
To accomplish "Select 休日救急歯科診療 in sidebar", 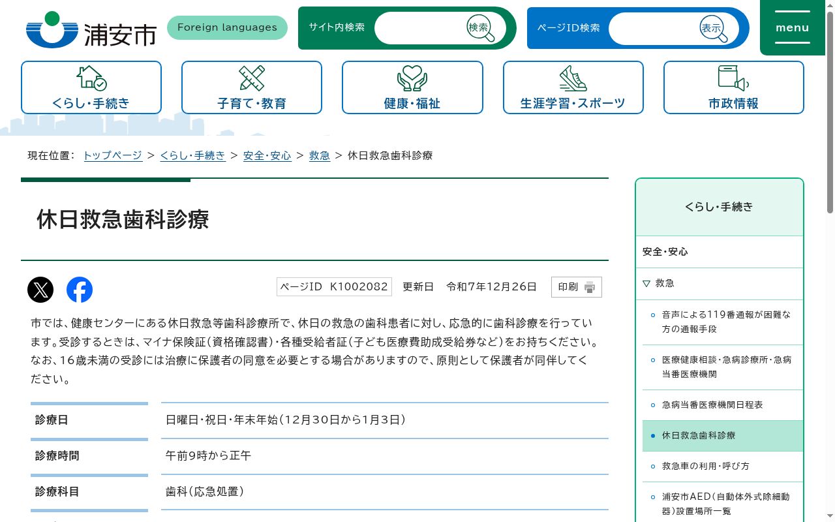I will (x=723, y=436).
